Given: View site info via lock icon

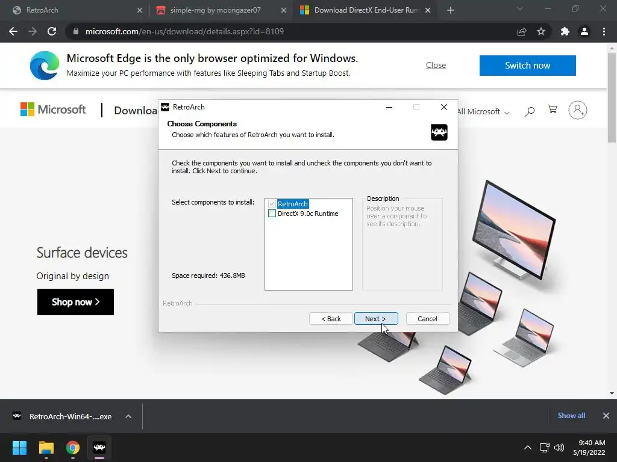Looking at the screenshot, I should point(76,31).
